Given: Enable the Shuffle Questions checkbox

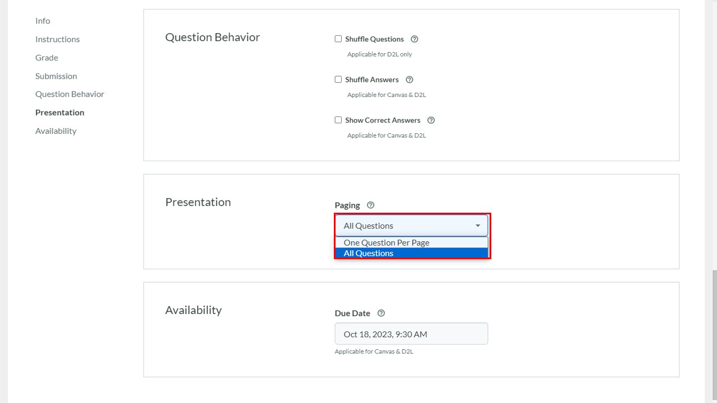Looking at the screenshot, I should pos(338,39).
